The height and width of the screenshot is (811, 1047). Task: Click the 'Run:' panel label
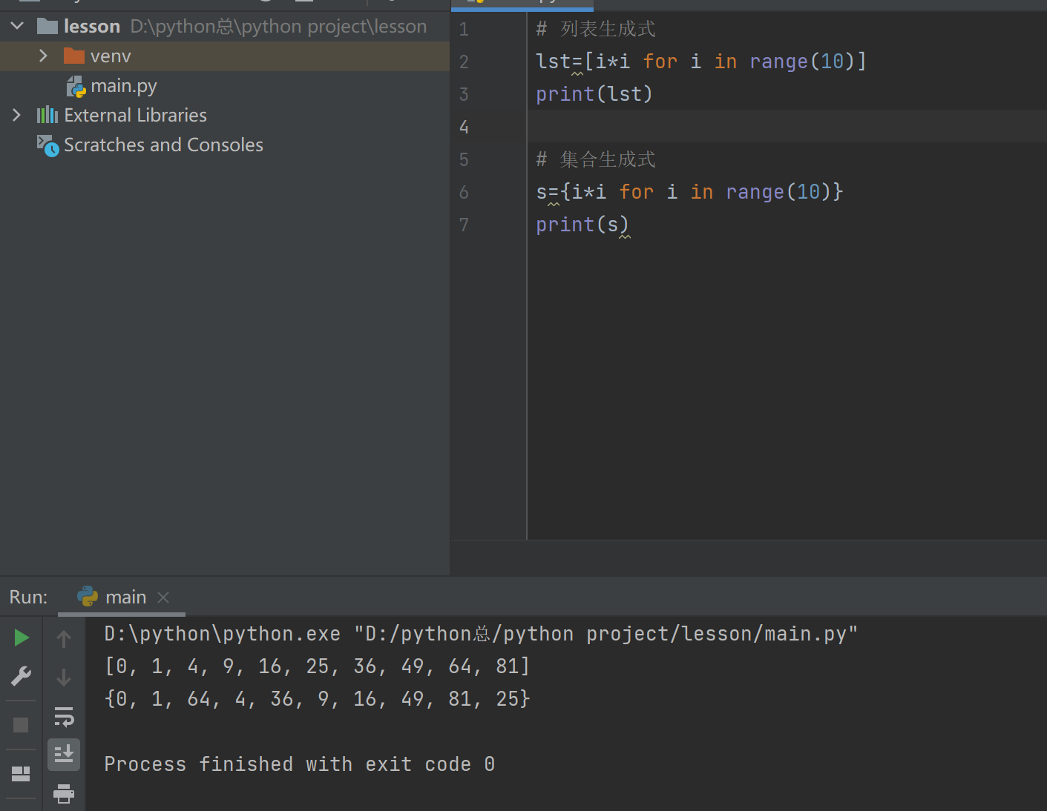click(x=28, y=598)
